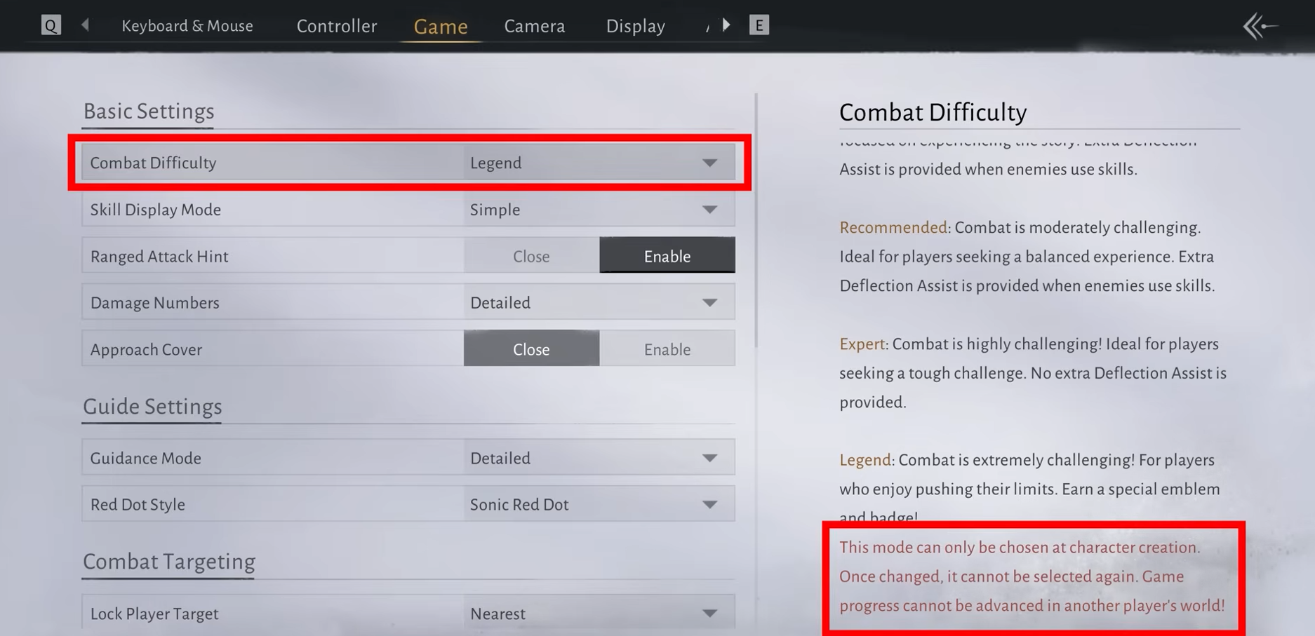
Task: Set Approach Cover to Close
Action: click(531, 349)
